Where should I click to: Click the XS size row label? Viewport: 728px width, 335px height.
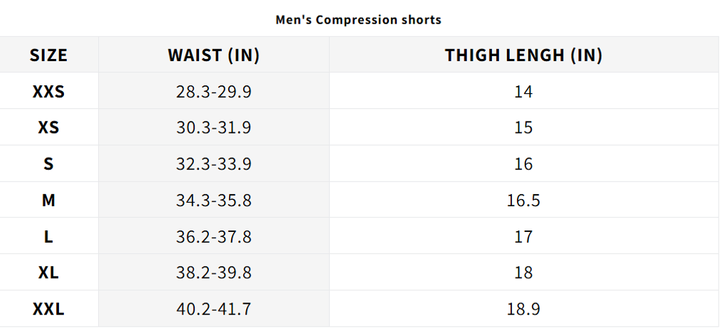[x=48, y=128]
